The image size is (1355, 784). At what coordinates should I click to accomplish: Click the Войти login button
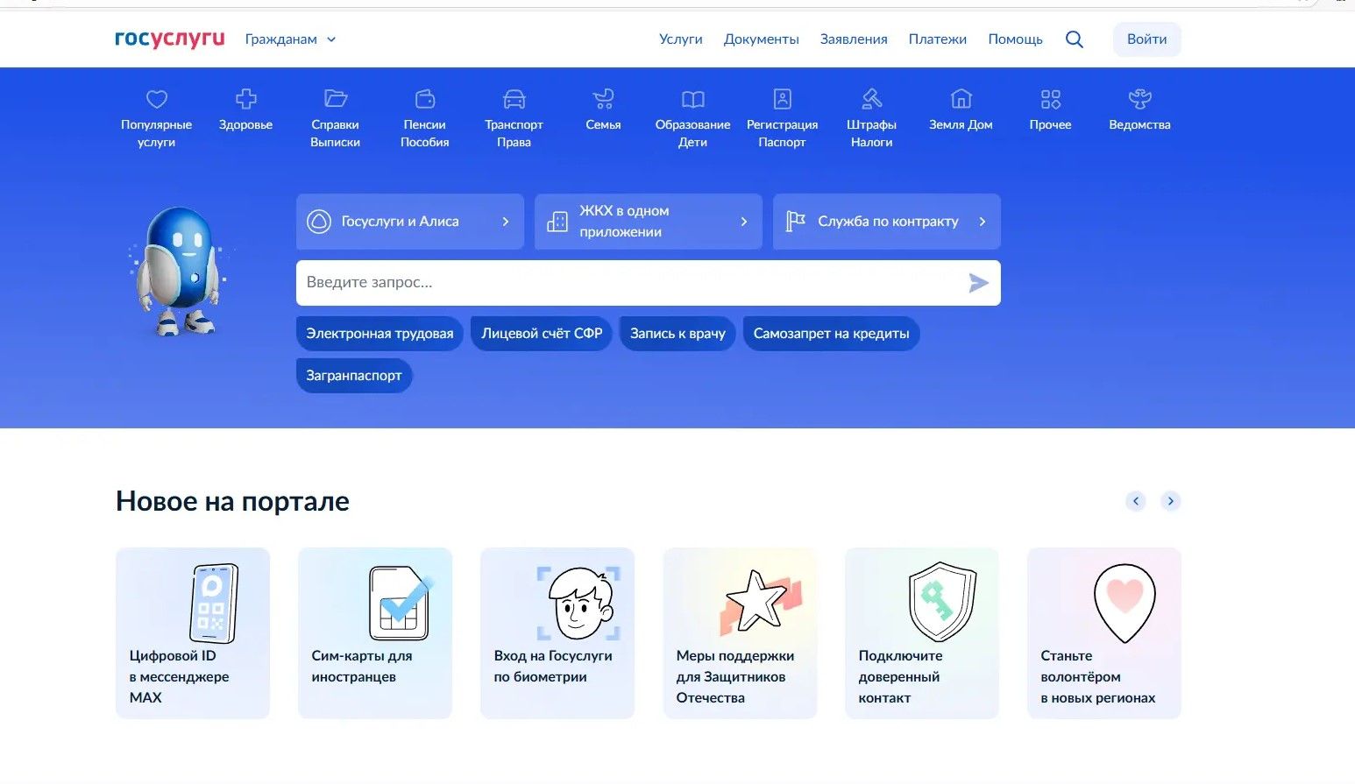pos(1147,39)
